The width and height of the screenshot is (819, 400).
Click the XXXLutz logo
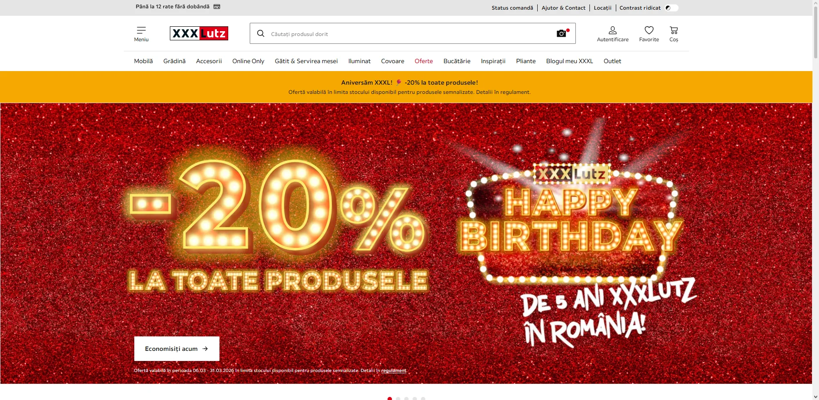pos(199,33)
